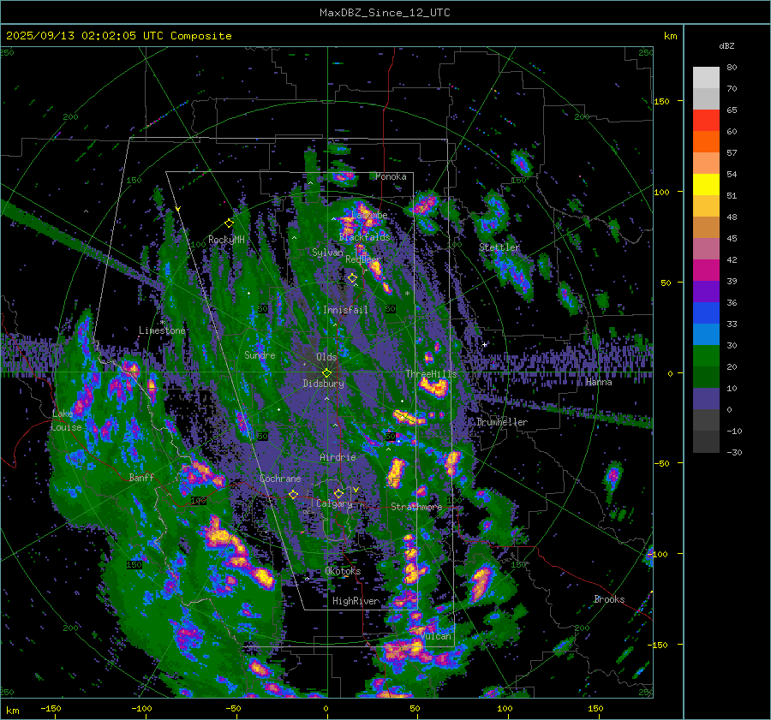Select the Cochrane map label
The image size is (771, 720).
tap(280, 479)
